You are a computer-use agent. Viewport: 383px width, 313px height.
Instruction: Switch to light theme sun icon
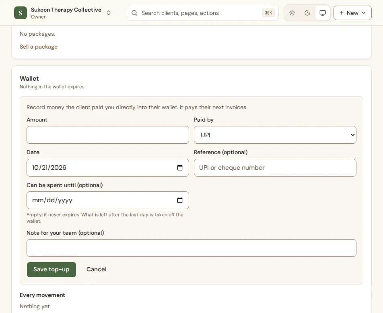pyautogui.click(x=292, y=13)
